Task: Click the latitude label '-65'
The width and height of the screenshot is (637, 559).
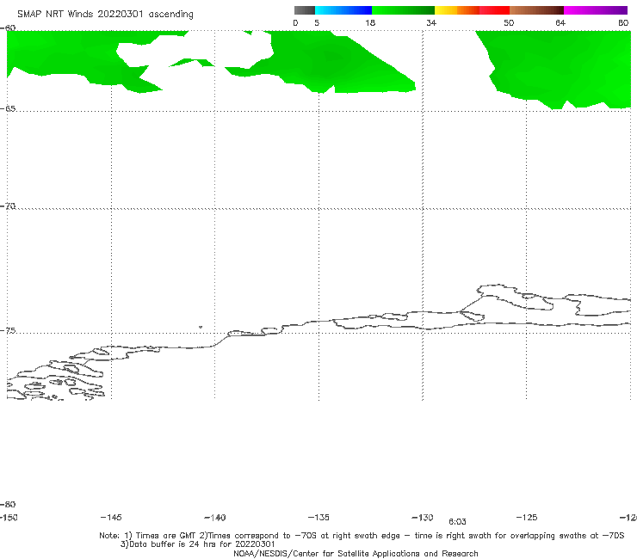Action: 8,109
